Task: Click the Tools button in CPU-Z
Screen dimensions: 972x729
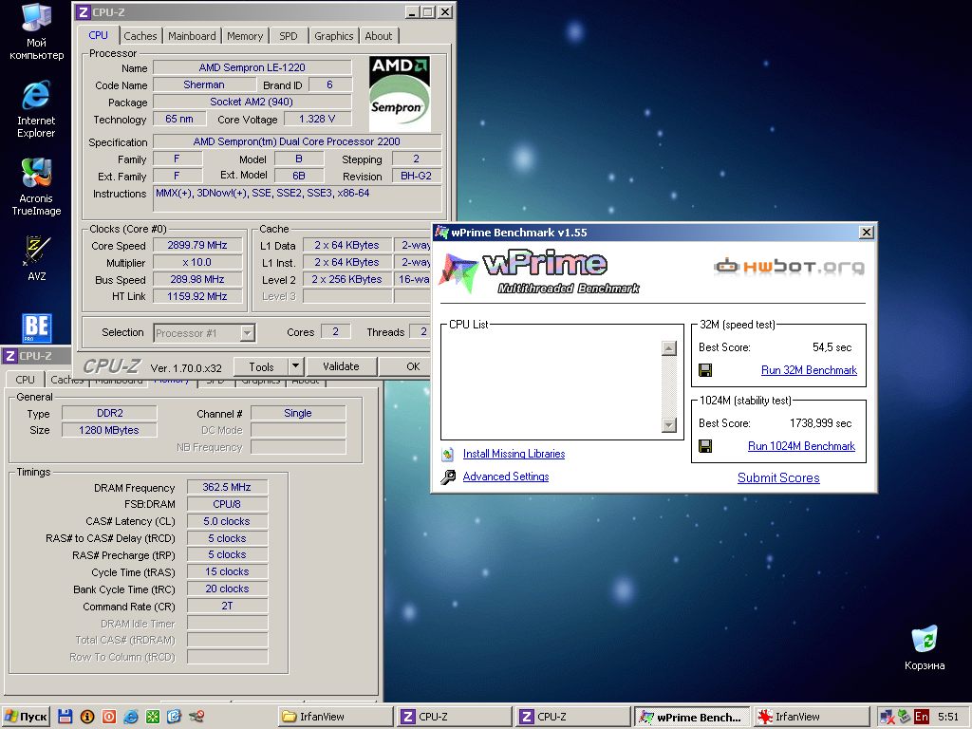Action: click(x=261, y=366)
